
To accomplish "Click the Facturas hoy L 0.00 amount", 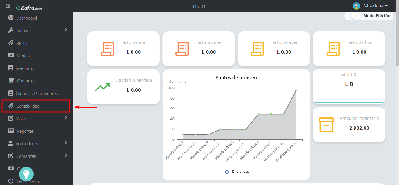I will point(359,52).
